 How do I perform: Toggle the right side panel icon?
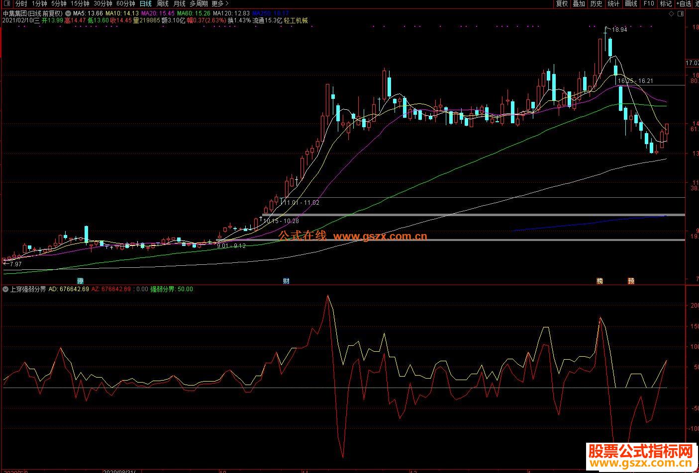click(681, 13)
